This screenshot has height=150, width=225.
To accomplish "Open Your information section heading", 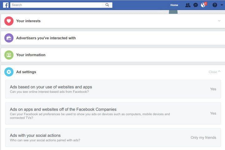I will pyautogui.click(x=31, y=55).
